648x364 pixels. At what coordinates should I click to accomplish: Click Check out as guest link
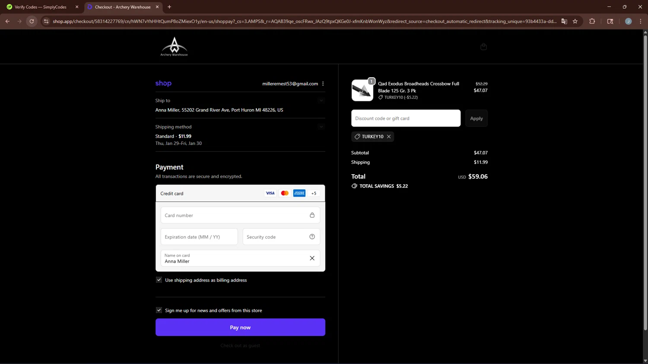240,345
